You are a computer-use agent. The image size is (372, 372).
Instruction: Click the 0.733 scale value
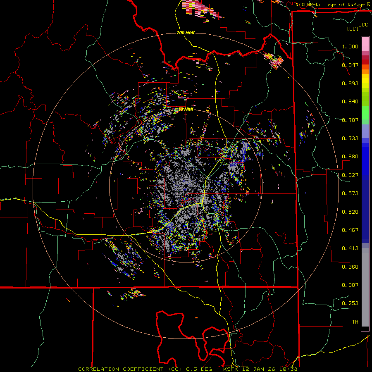click(350, 138)
